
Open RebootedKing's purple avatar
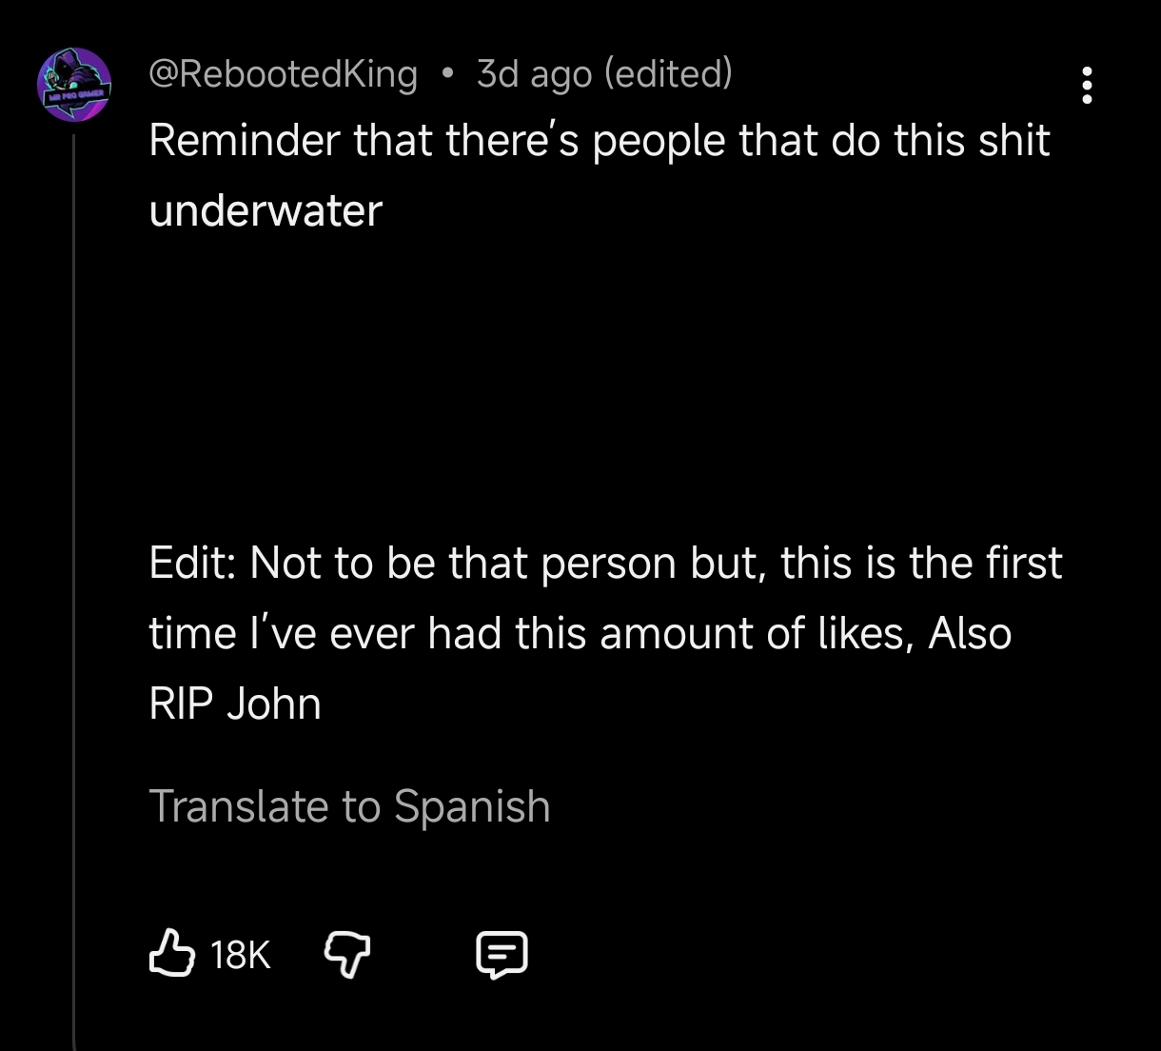coord(73,84)
